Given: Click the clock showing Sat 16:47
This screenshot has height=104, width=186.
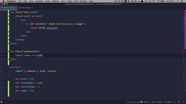Looking at the screenshot, I should 170,1.
